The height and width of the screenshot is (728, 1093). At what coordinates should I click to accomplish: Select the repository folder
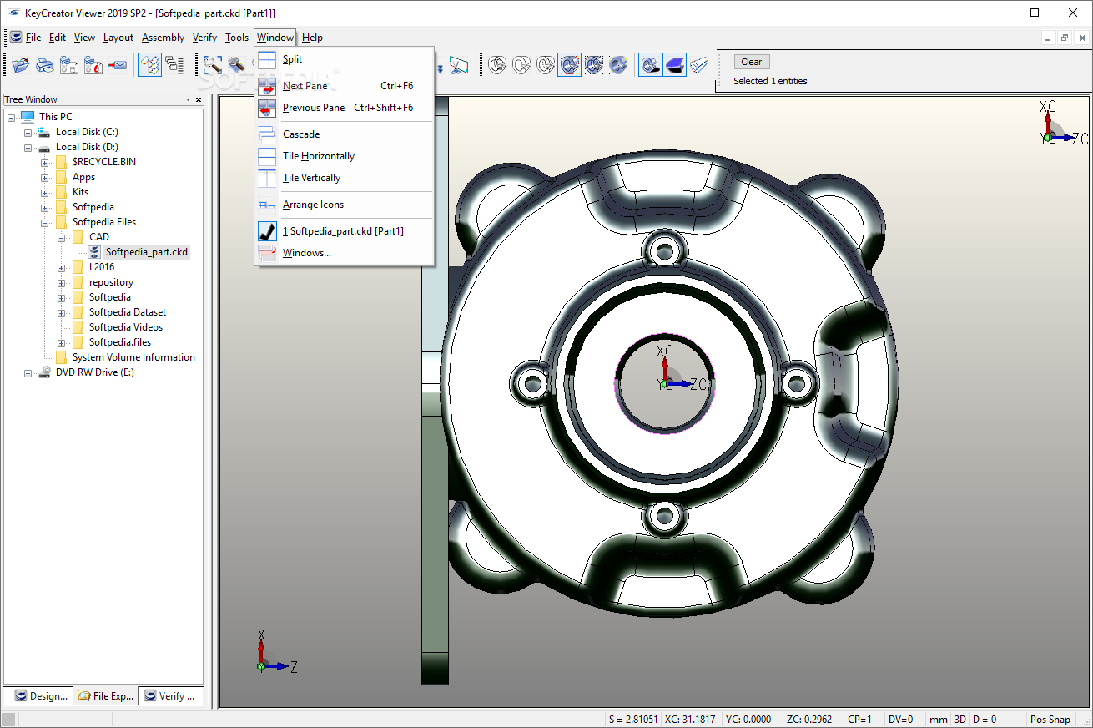click(111, 282)
